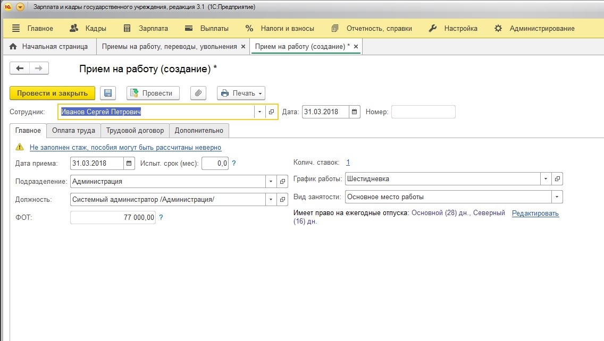This screenshot has height=341, width=604.
Task: Open the Настройка menu section
Action: pos(453,29)
